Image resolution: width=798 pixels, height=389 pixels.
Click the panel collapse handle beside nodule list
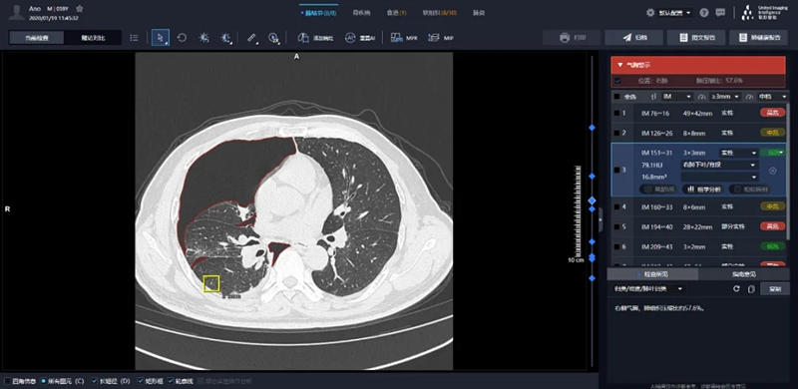(600, 219)
